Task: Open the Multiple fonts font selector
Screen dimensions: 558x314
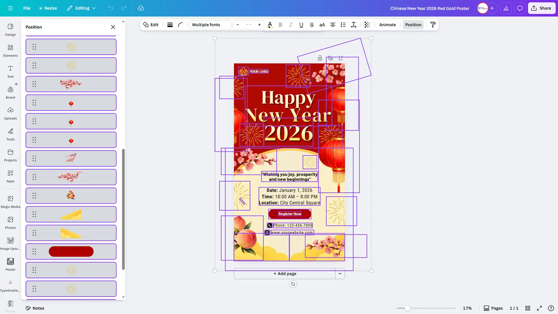Action: point(210,25)
